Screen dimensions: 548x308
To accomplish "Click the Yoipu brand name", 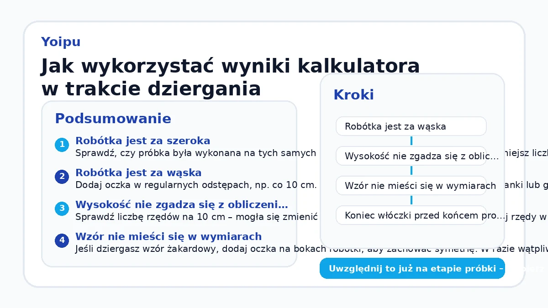I will [61, 42].
